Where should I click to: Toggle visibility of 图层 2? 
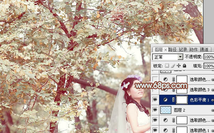(155, 110)
